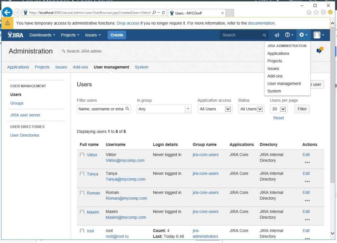Open the feedback megaphone icon
Image resolution: width=337 pixels, height=243 pixels.
pos(277,35)
